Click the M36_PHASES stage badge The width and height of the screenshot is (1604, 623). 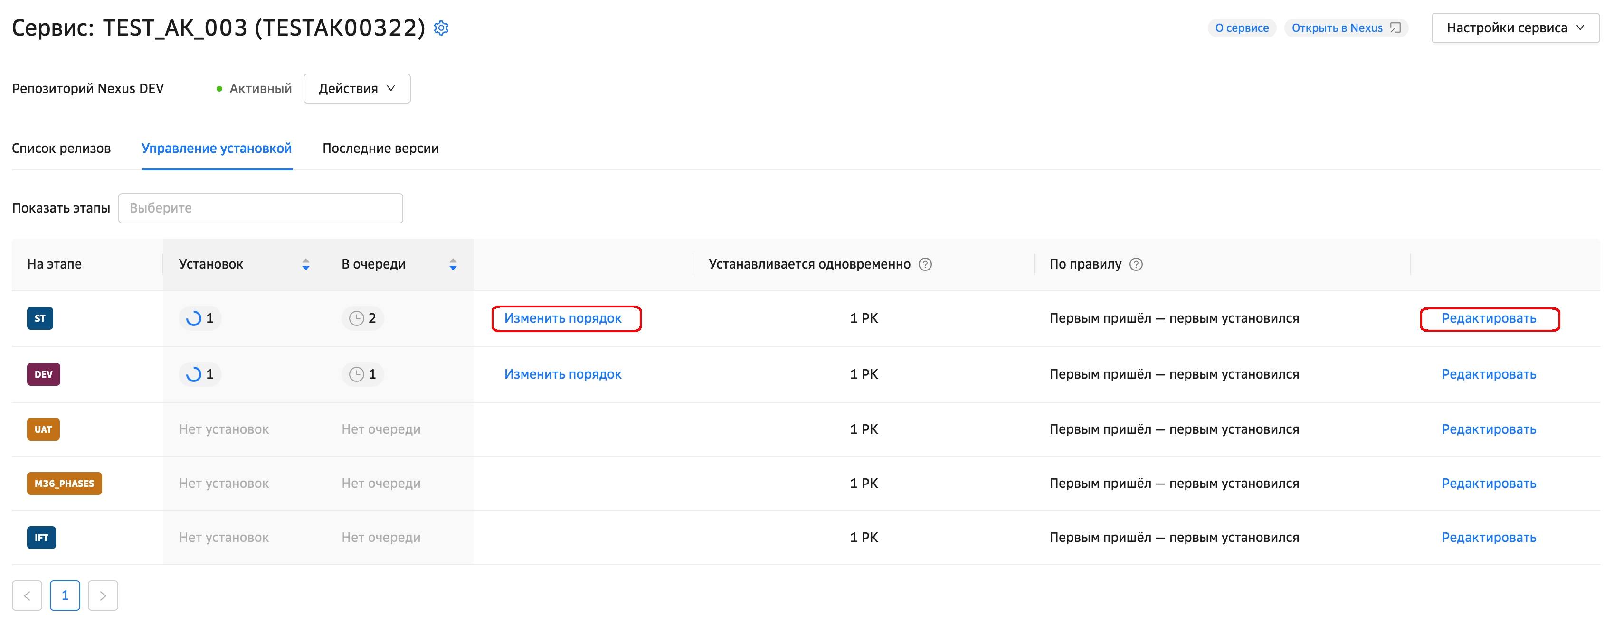tap(64, 484)
